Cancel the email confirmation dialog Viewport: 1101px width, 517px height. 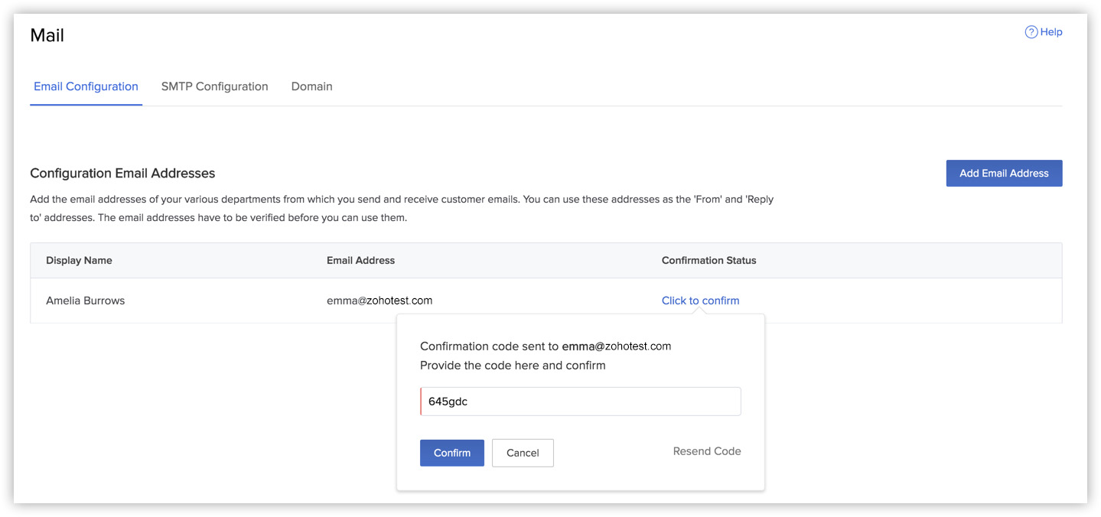[523, 453]
